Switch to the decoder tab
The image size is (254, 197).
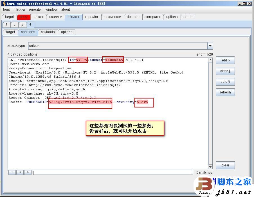[133, 17]
